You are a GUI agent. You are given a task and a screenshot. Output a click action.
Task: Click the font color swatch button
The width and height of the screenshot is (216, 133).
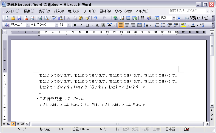point(193,25)
